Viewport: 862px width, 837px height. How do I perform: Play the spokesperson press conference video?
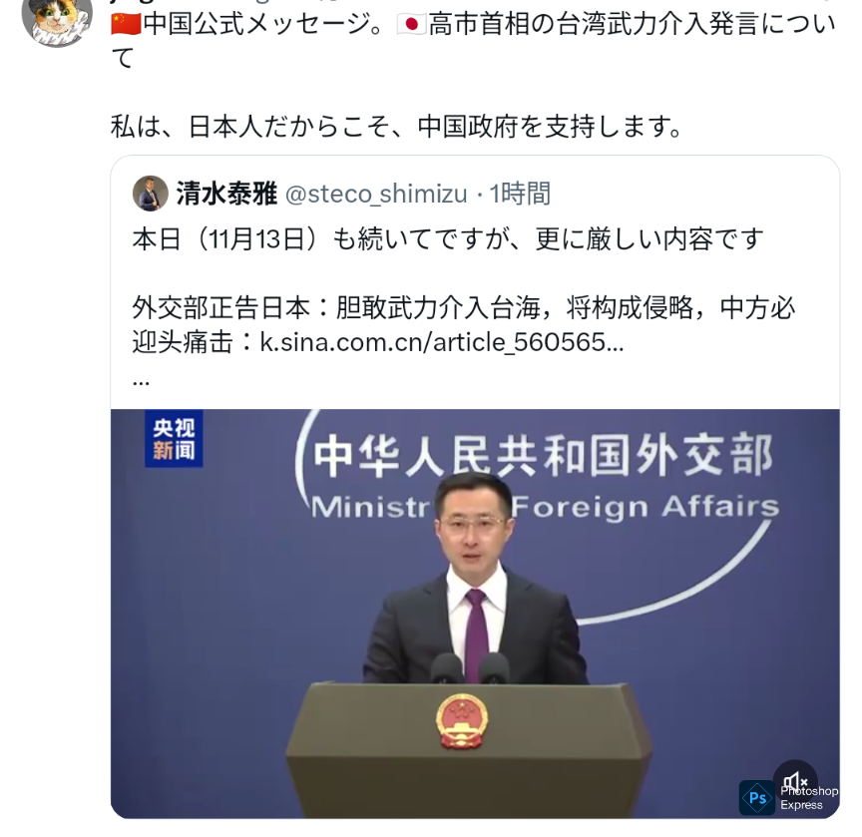pos(475,614)
